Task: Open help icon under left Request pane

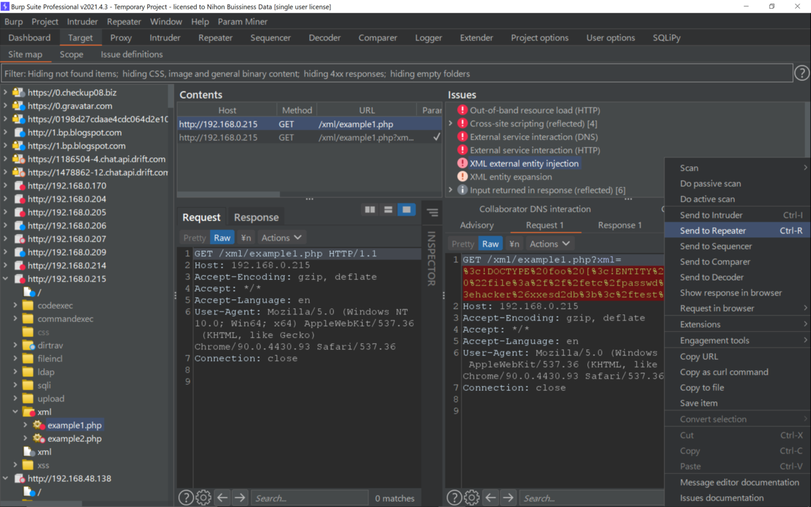Action: 186,498
